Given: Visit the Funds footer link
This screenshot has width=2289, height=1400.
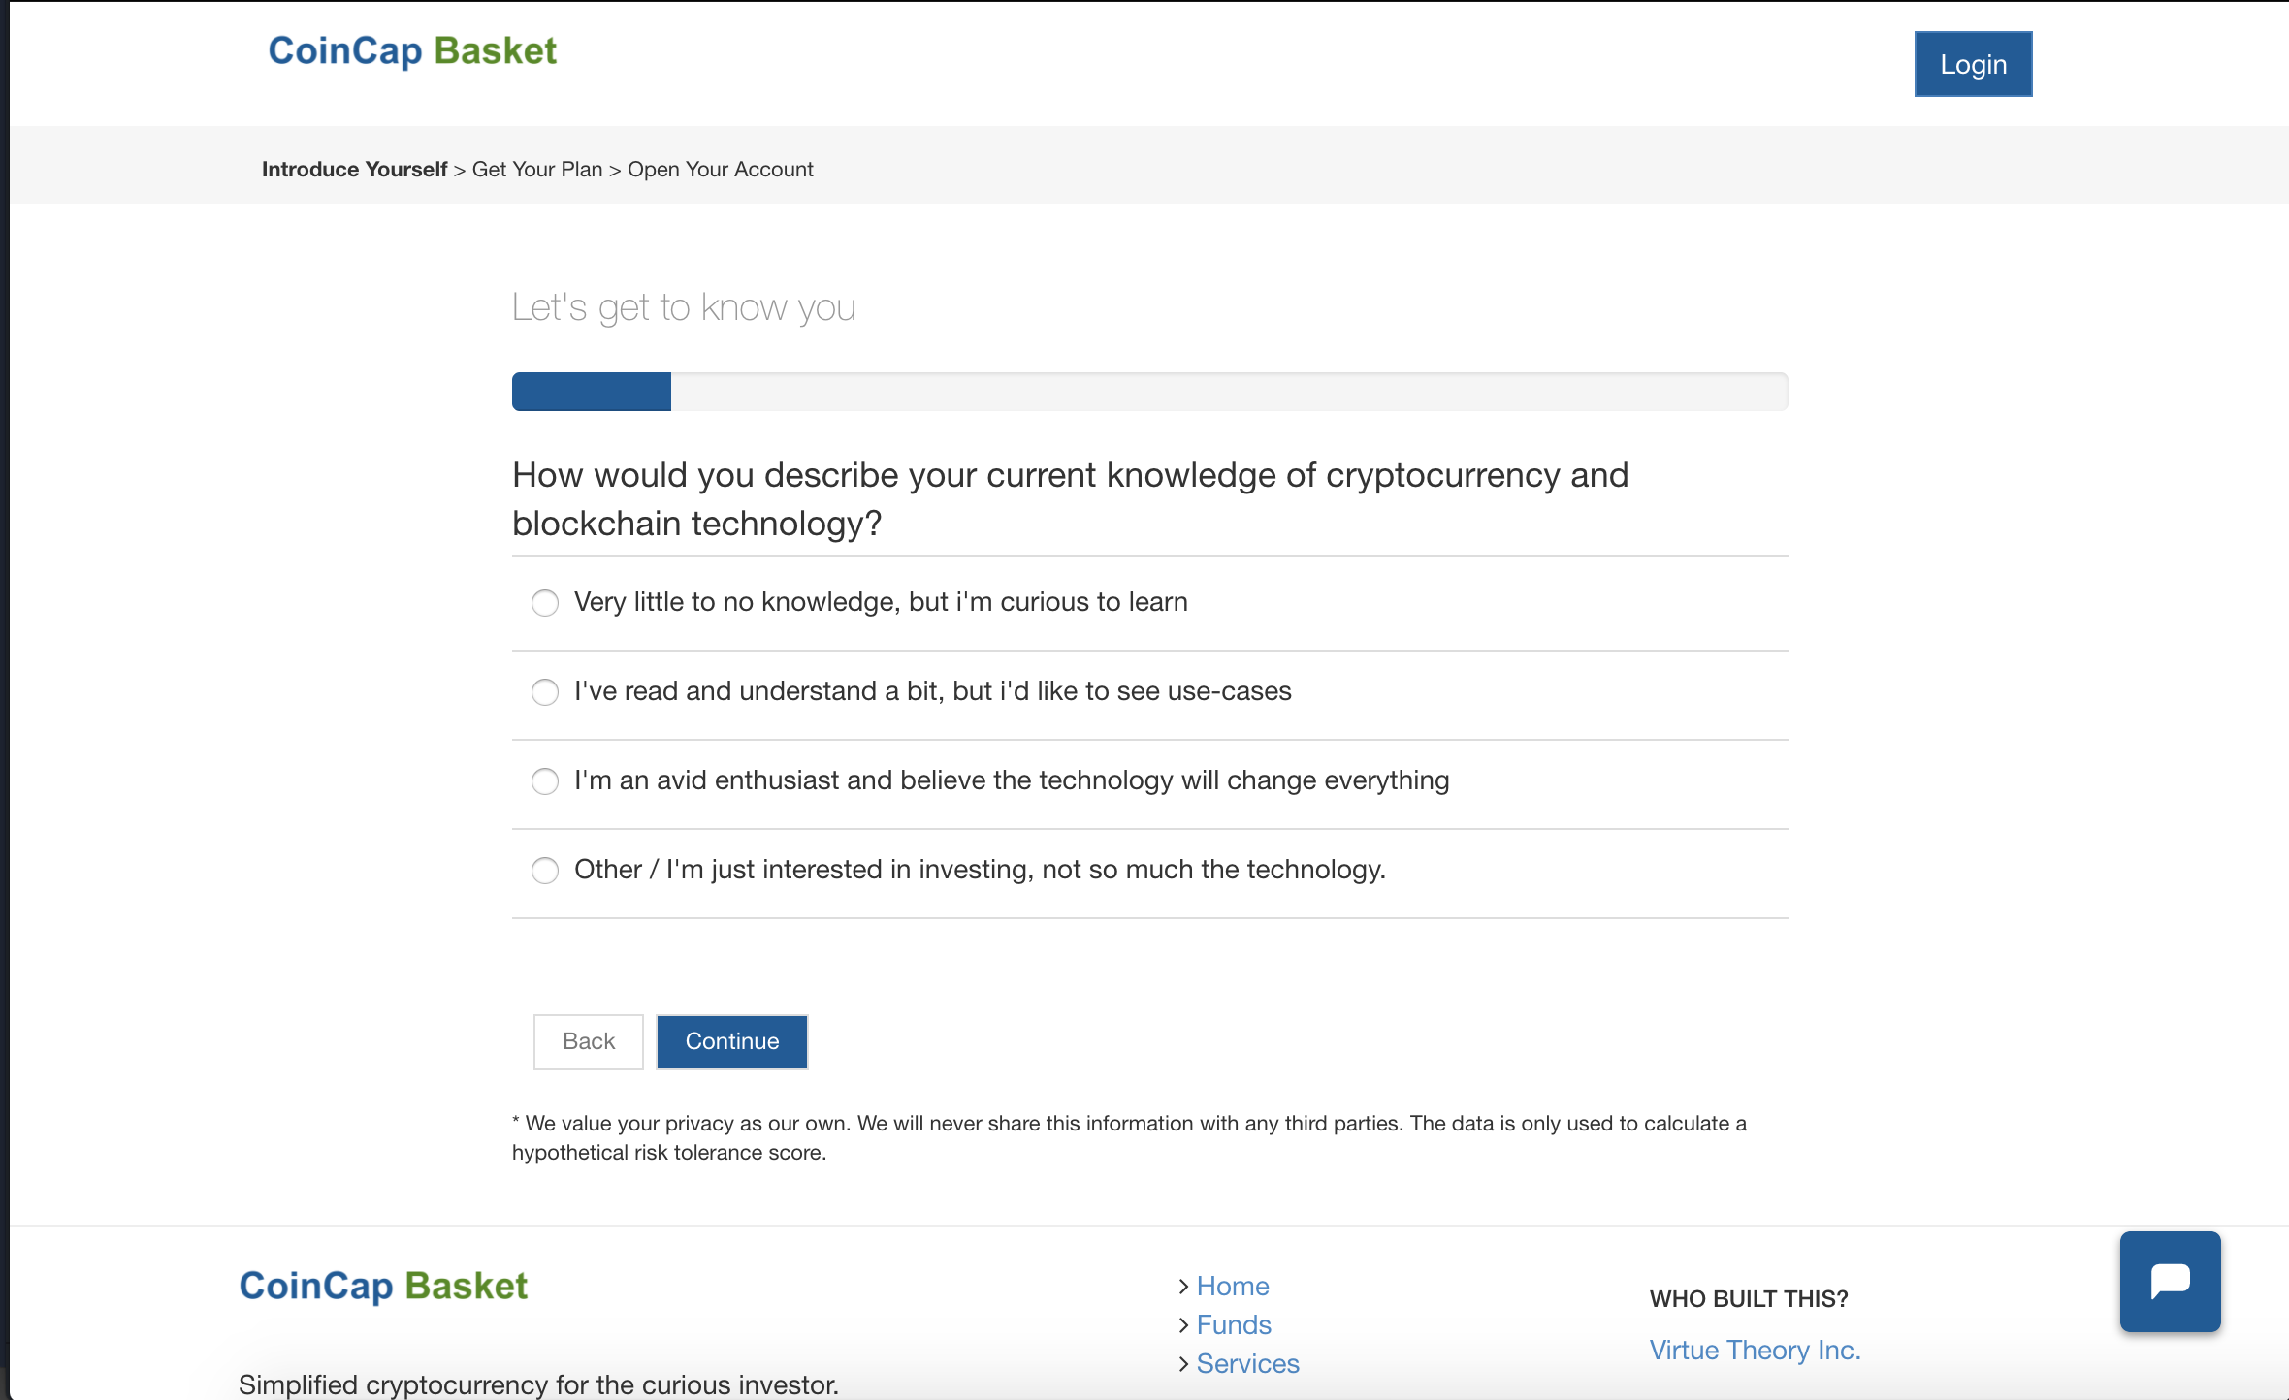Looking at the screenshot, I should [1233, 1324].
